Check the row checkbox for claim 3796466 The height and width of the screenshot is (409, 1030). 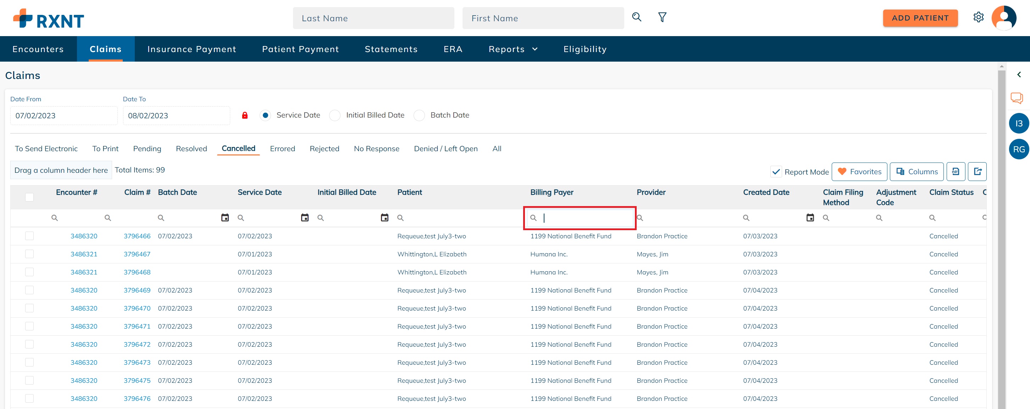tap(29, 236)
